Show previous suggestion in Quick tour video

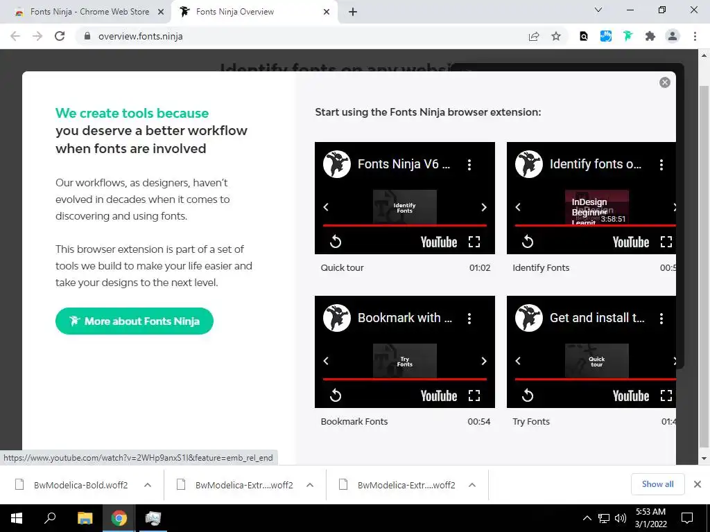[x=326, y=206]
